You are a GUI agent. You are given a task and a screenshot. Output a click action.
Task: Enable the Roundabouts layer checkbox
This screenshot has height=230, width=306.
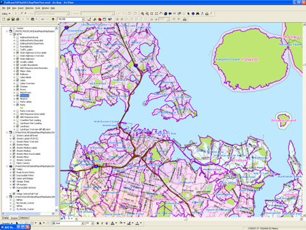tap(18, 47)
